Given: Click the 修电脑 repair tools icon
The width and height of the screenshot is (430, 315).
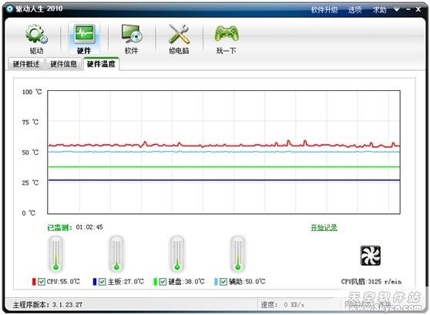Looking at the screenshot, I should (x=179, y=34).
